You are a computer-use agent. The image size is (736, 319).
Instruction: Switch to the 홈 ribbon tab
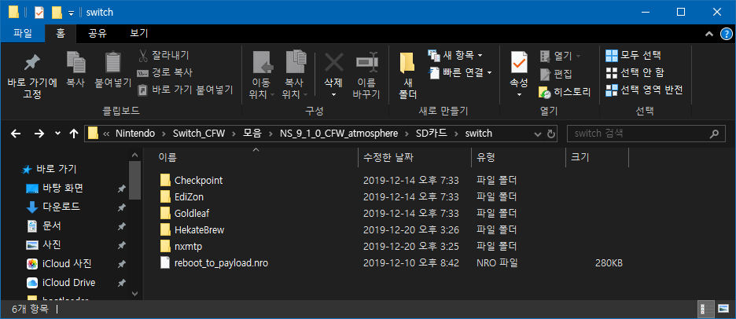61,33
